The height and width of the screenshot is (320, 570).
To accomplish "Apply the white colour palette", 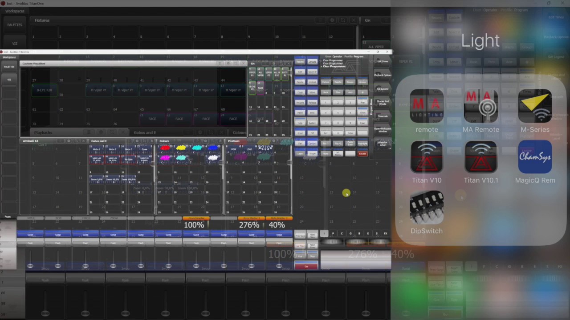I will [x=213, y=159].
